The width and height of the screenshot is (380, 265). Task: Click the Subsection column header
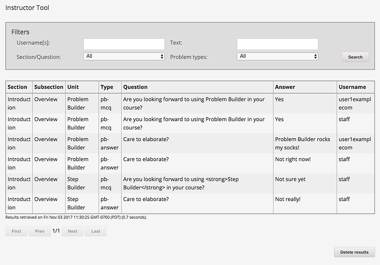pyautogui.click(x=48, y=87)
